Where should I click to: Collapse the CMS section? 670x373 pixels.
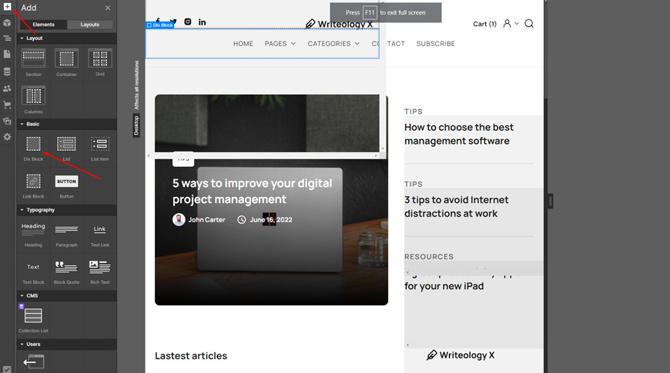click(67, 295)
